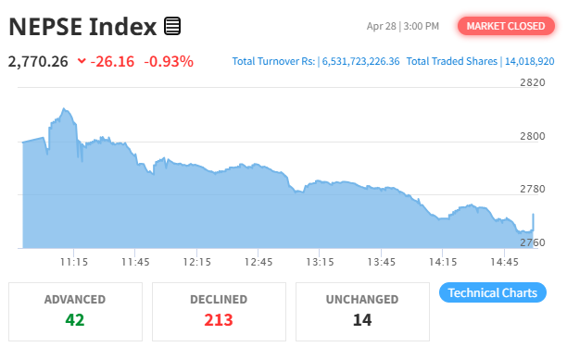
Task: Select the ADVANCED 42 box
Action: (x=76, y=312)
